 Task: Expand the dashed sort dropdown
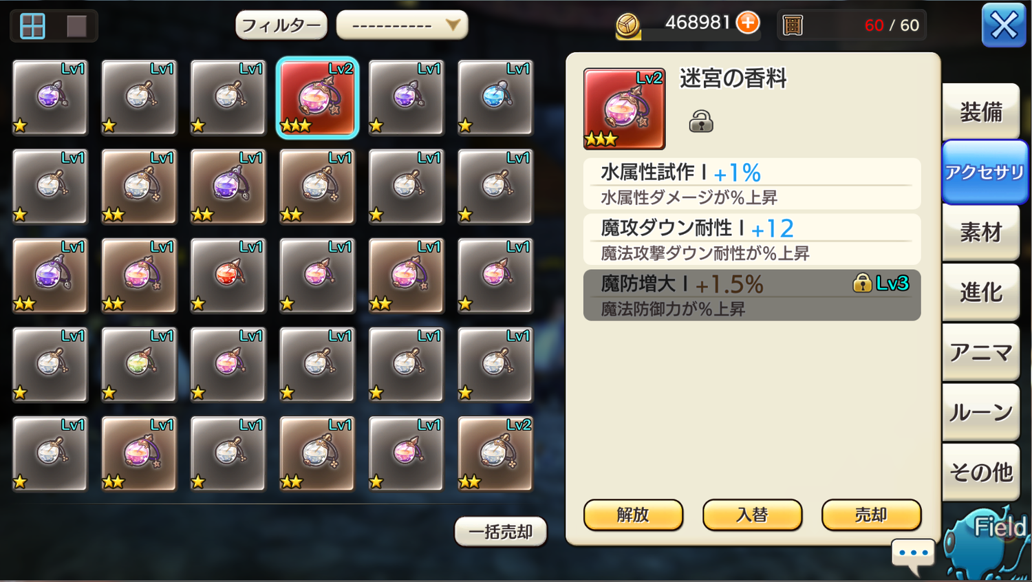tap(402, 25)
